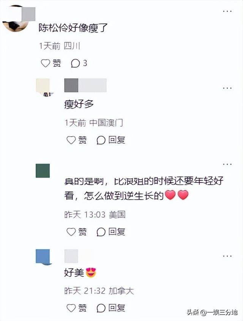Image resolution: width=243 pixels, height=321 pixels.
Task: Open the three-dot menu for the 好美 comment
Action: tap(227, 256)
